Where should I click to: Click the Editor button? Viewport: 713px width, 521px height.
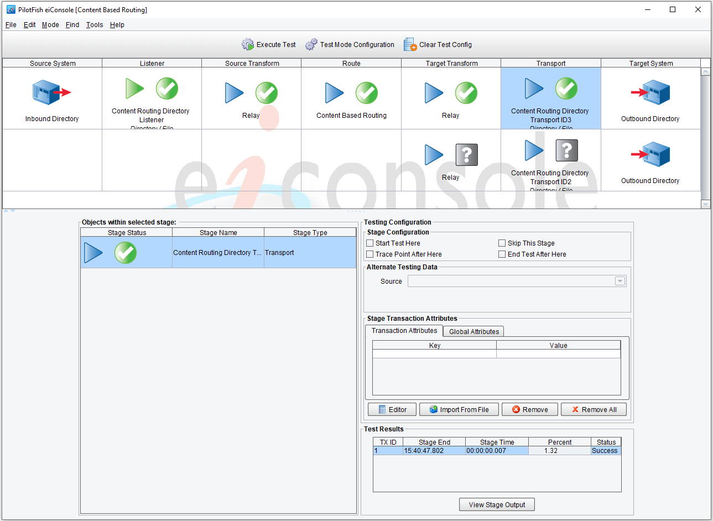point(392,410)
